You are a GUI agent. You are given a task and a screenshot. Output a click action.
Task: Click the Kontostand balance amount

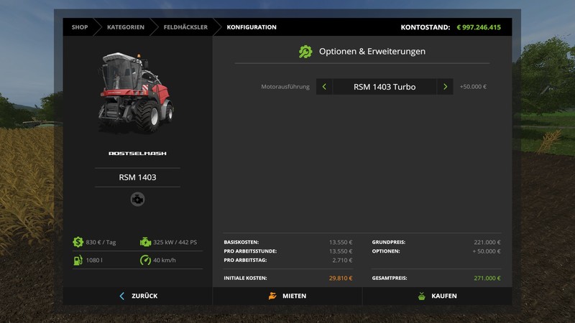point(479,27)
